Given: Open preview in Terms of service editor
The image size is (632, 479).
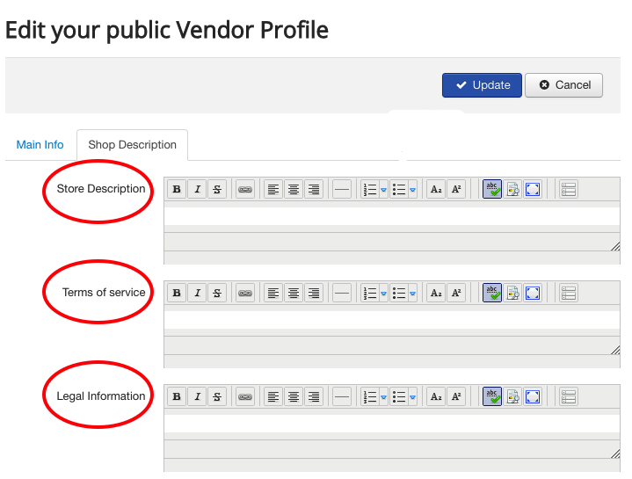Looking at the screenshot, I should point(512,293).
